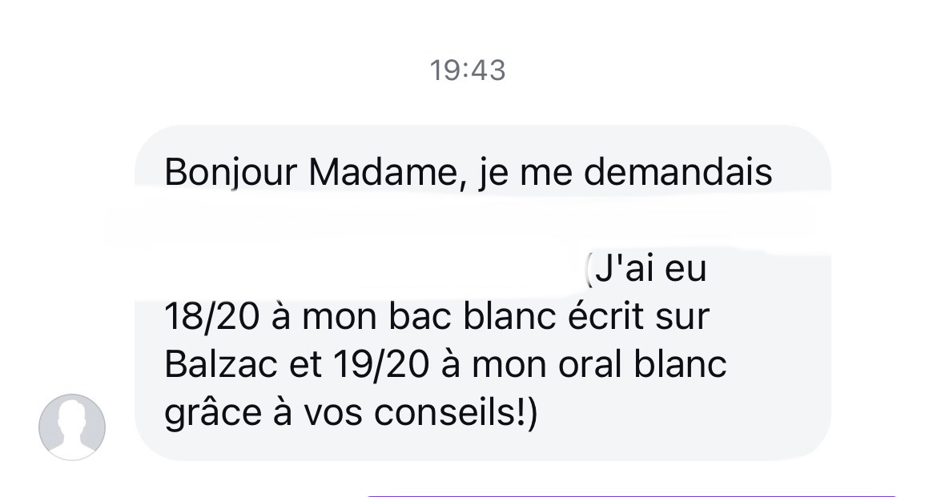This screenshot has width=937, height=497.
Task: Tap the word "conseils" in last line
Action: pos(444,413)
